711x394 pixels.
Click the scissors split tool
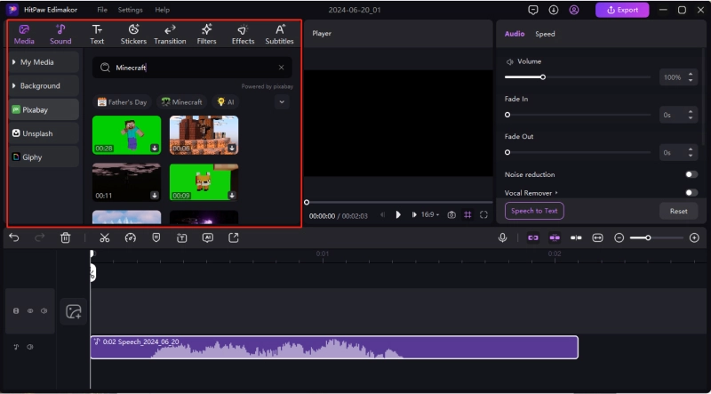point(104,237)
